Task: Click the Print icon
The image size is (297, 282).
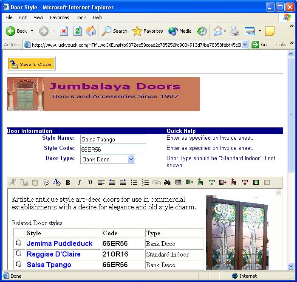Action: (235, 31)
